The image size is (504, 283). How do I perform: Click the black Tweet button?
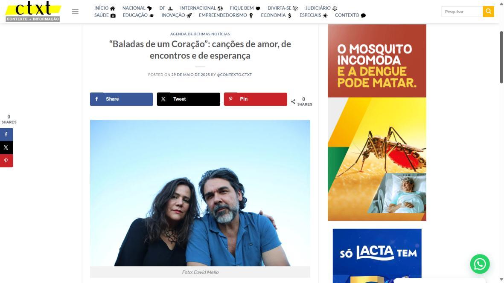click(x=188, y=99)
